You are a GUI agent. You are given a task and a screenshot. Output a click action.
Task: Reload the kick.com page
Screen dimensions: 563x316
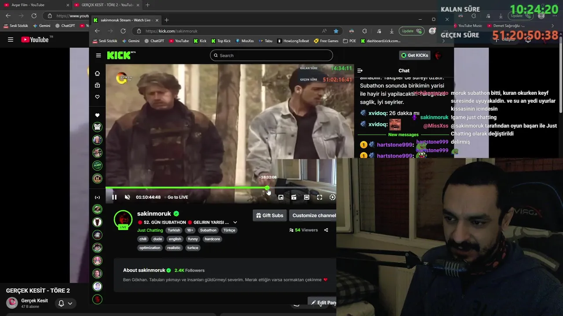(123, 31)
